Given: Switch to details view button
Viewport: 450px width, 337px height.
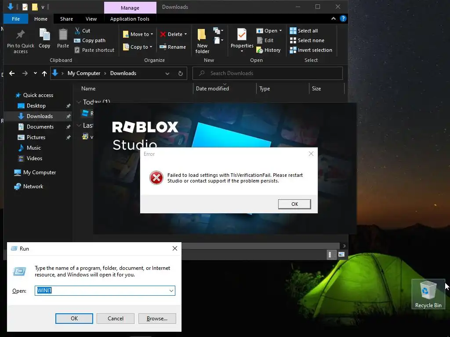Looking at the screenshot, I should point(330,255).
